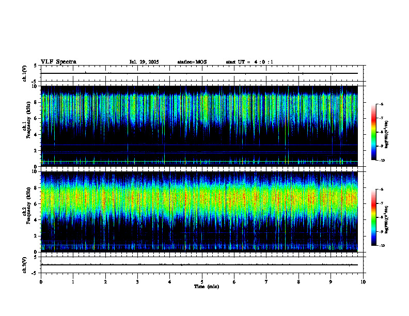409x316 pixels.
Task: Click the time axis tick label "2"
Action: pos(105,282)
